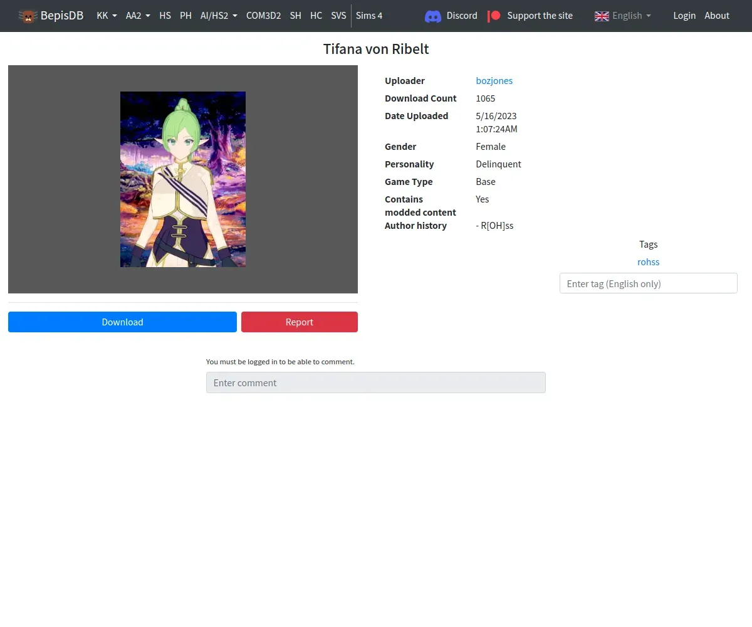This screenshot has height=627, width=752.
Task: Click the UK flag language icon
Action: (602, 16)
